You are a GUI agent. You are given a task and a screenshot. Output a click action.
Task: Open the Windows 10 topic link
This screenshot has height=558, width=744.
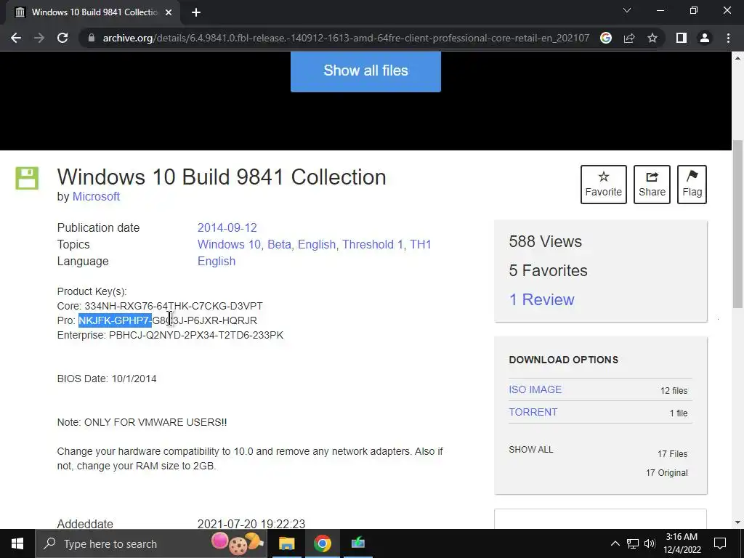[x=229, y=244]
